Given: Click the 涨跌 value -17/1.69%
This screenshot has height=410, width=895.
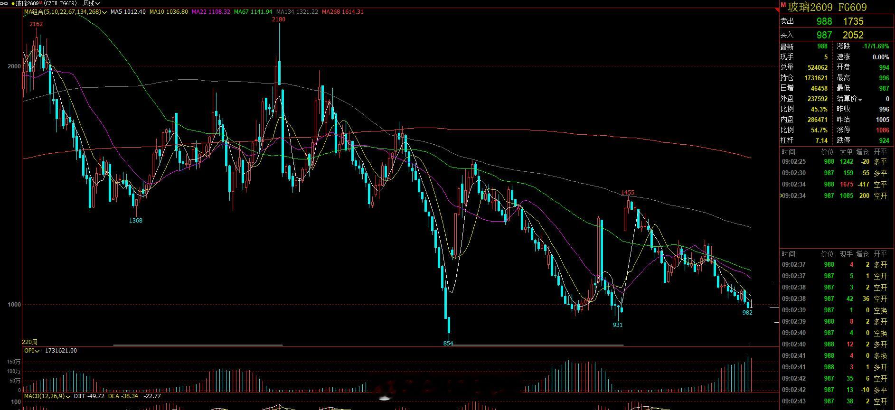Looking at the screenshot, I should pos(876,47).
